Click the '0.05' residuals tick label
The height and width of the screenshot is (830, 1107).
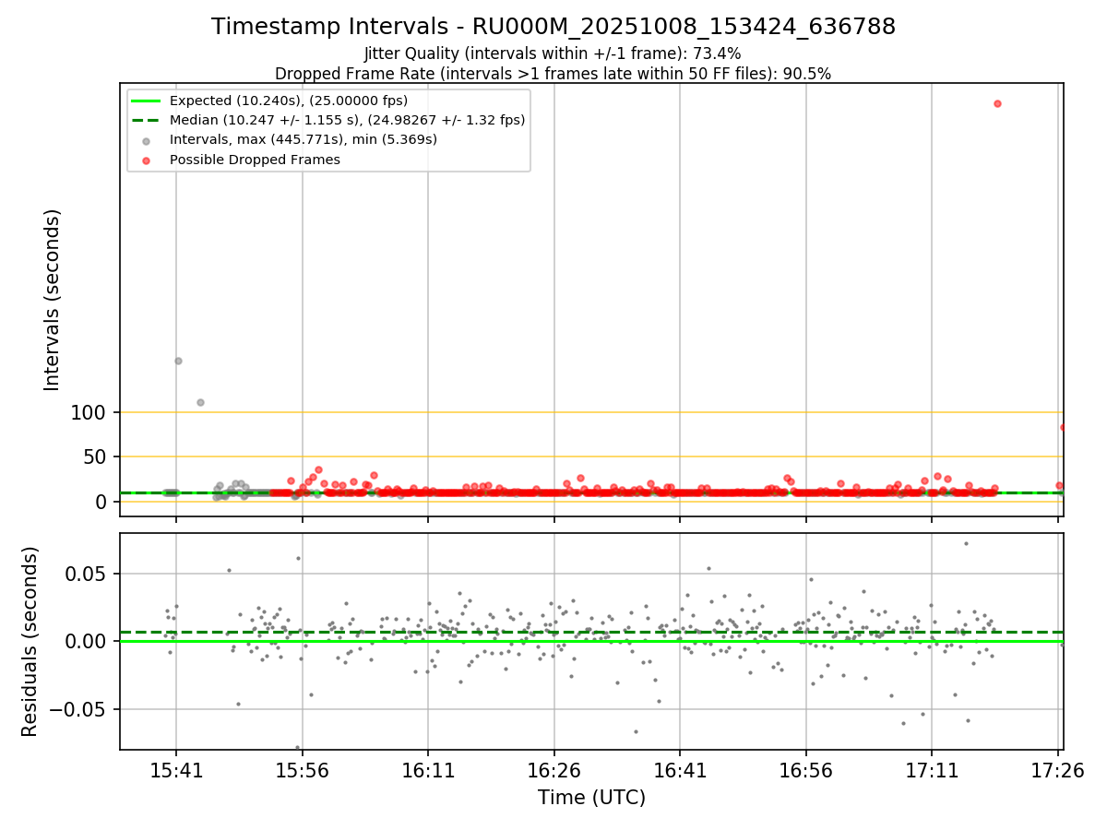(85, 574)
